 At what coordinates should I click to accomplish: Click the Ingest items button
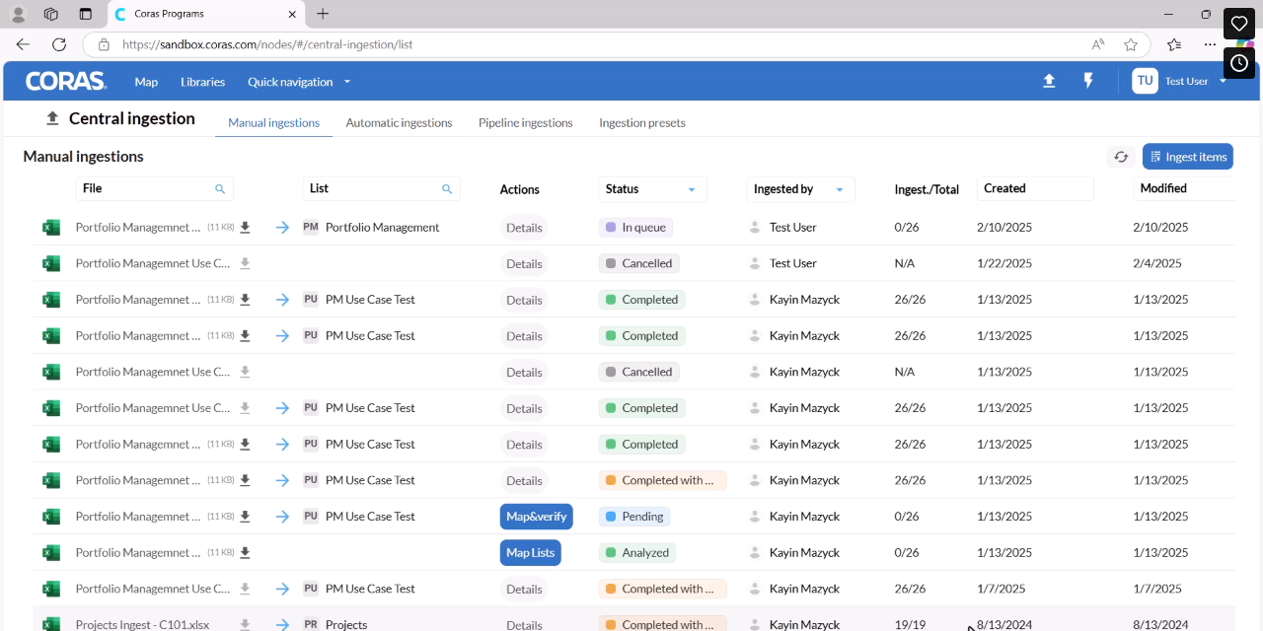click(x=1188, y=157)
